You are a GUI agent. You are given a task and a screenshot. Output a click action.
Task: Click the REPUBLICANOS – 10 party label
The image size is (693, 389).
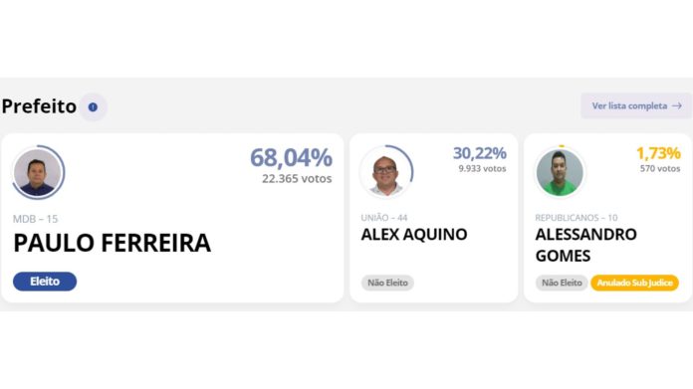click(577, 218)
